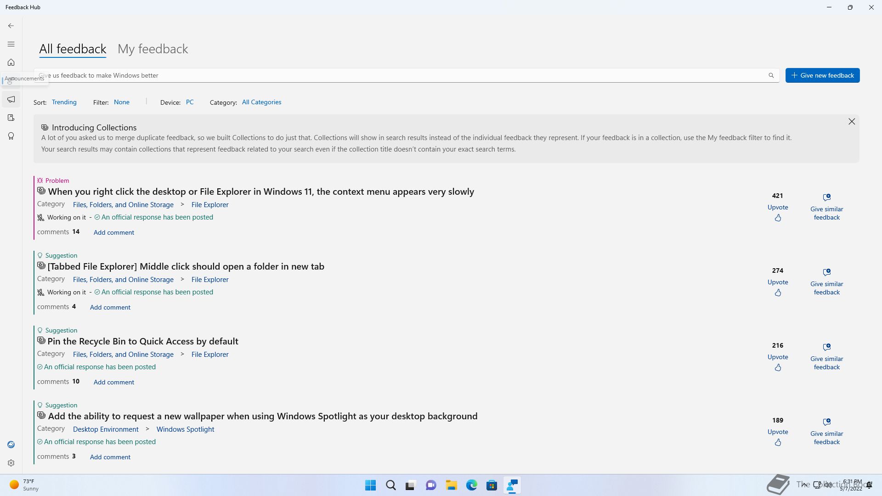Open the Chat icon on taskbar
The image size is (882, 496).
431,485
